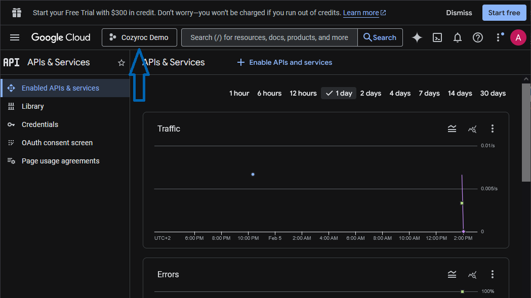The height and width of the screenshot is (298, 531).
Task: Click the vertical page scrollbar
Action: [526, 132]
